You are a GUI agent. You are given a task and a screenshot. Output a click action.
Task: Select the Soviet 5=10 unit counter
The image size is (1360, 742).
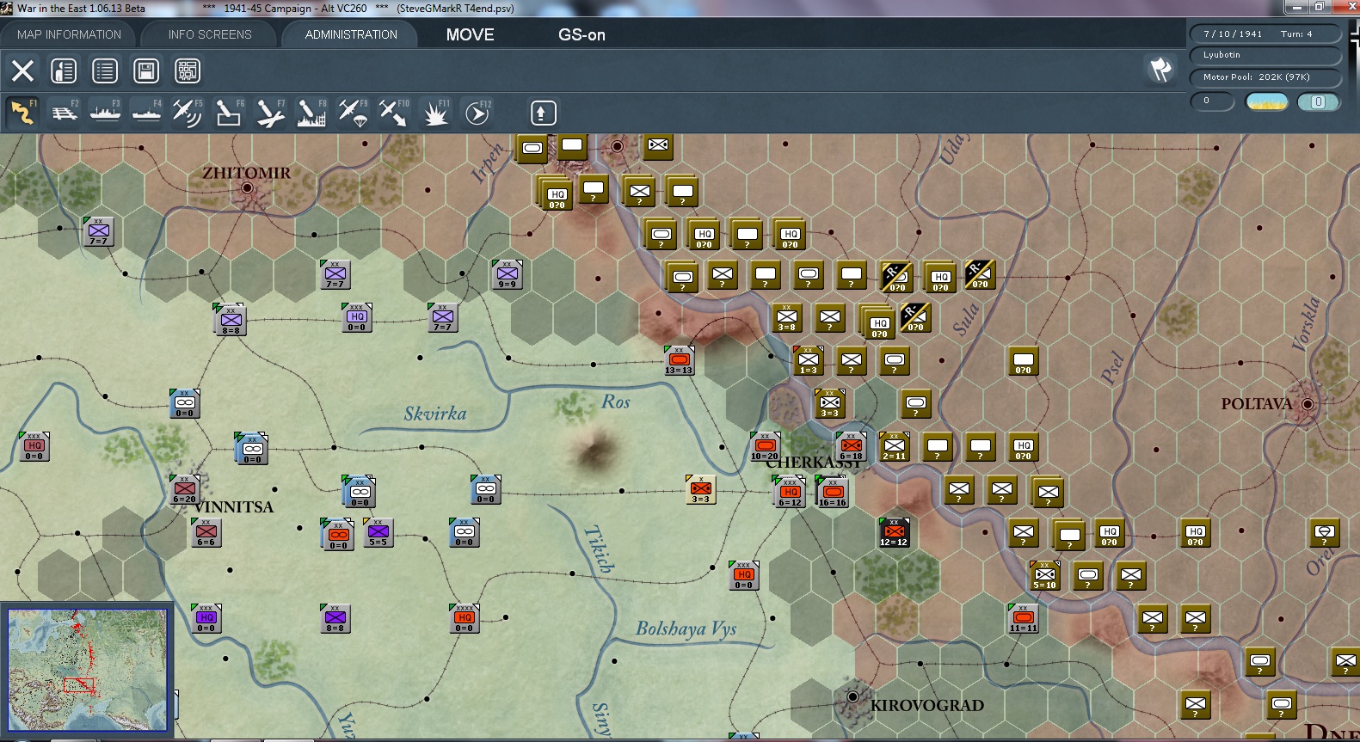(x=1044, y=576)
